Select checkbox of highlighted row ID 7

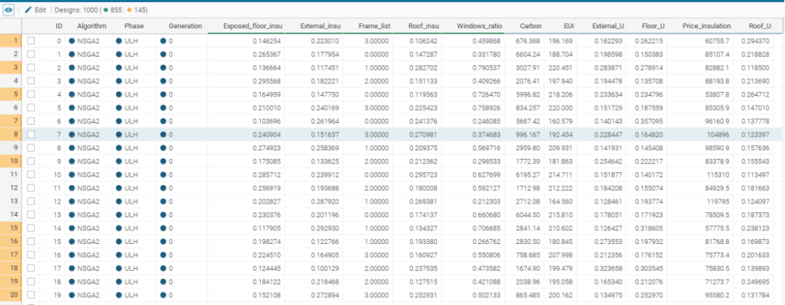[31, 134]
